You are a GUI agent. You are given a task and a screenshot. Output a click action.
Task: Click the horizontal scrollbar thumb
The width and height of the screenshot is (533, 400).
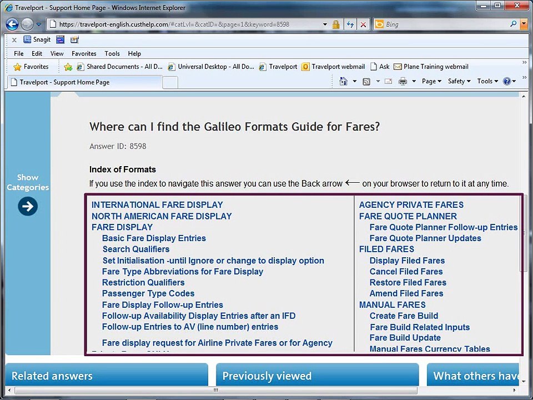[215, 390]
